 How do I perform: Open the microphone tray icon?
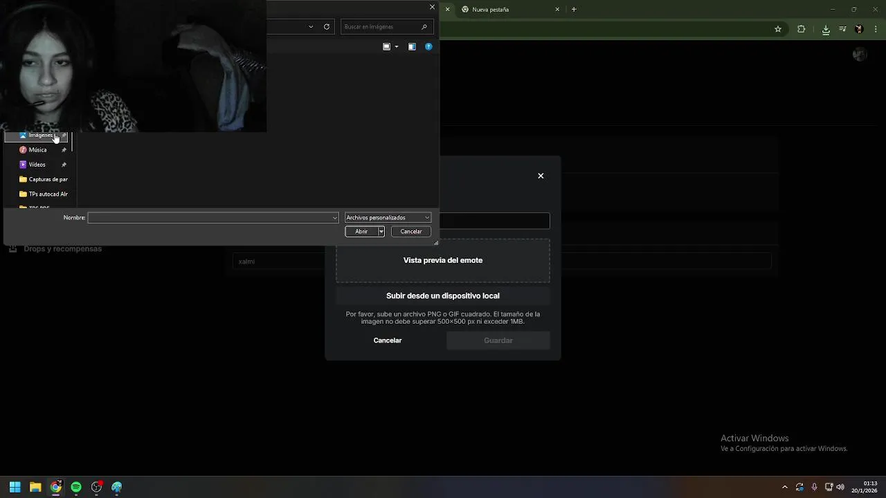coord(814,487)
